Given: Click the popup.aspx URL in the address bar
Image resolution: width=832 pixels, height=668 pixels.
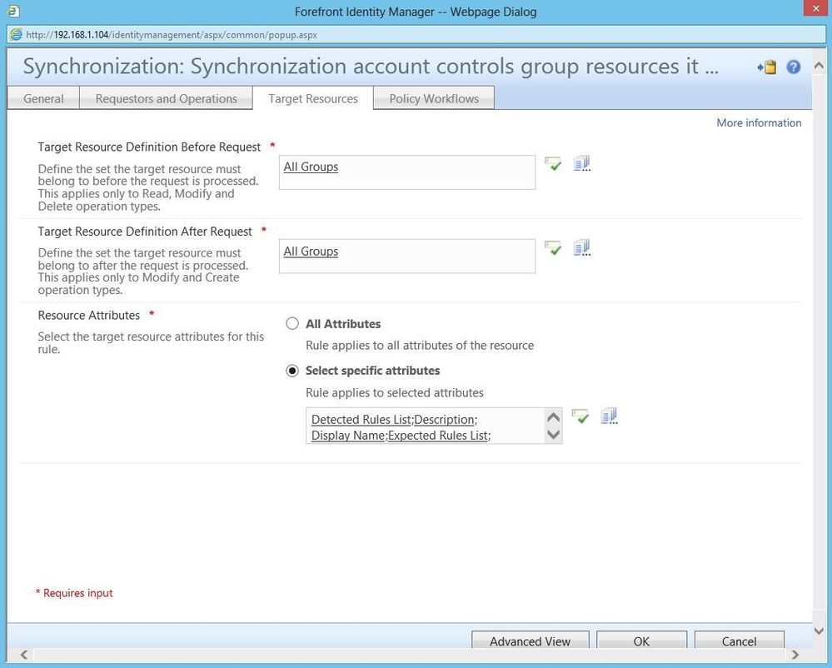Looking at the screenshot, I should 172,35.
